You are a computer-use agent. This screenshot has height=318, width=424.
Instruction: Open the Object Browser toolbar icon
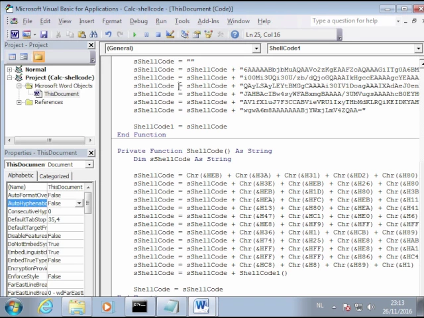[x=209, y=34]
